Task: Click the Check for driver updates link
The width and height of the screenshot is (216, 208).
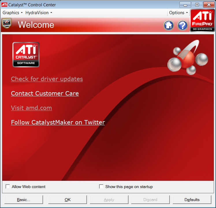Action: 47,79
